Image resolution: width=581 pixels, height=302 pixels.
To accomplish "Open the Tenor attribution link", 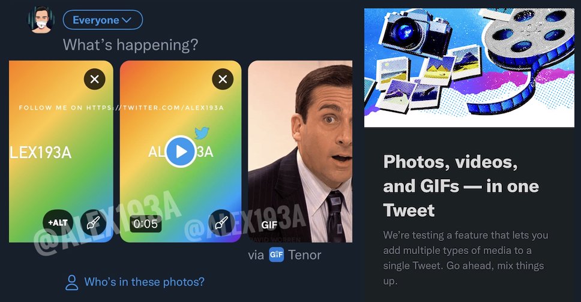I will click(x=304, y=255).
